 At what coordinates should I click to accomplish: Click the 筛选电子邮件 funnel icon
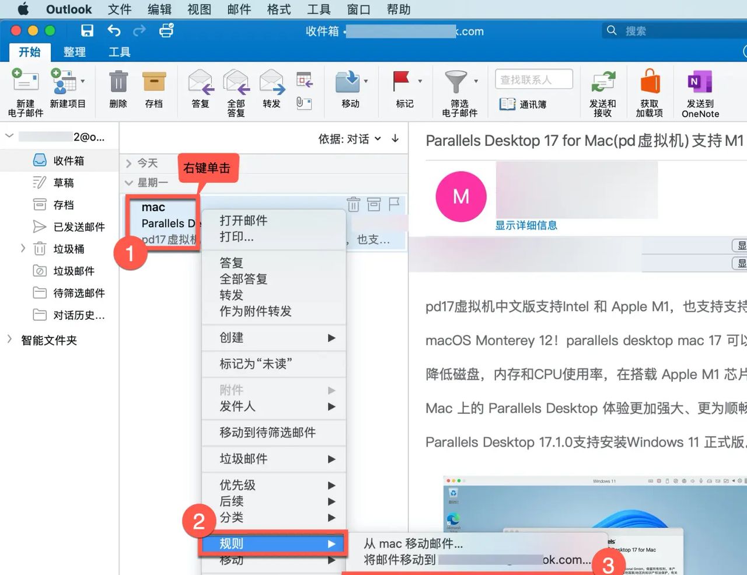456,82
